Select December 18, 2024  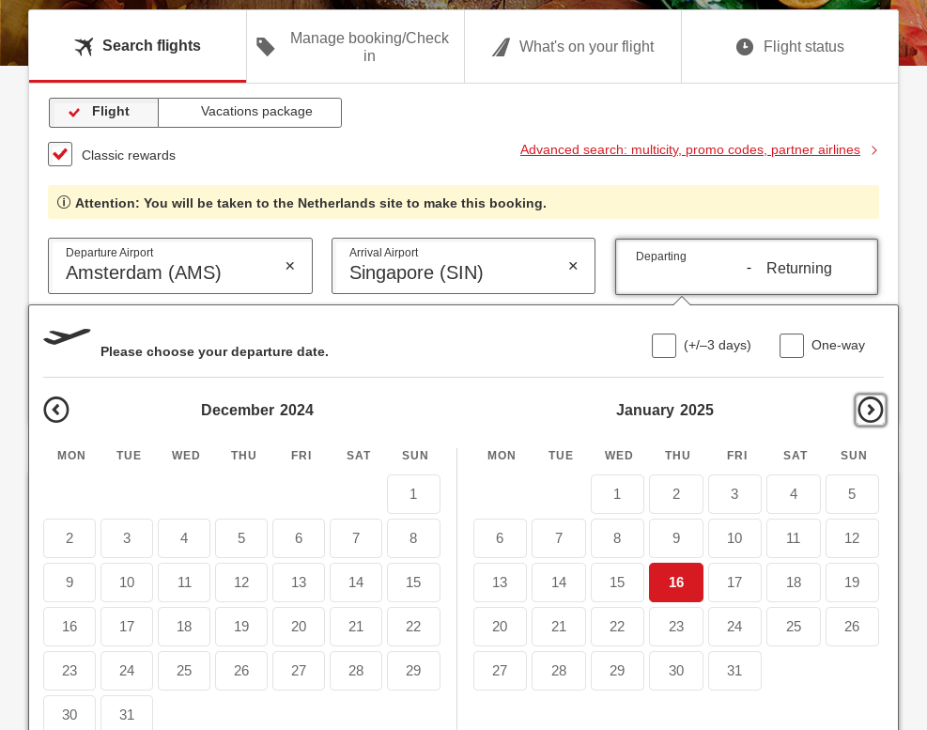(x=184, y=627)
